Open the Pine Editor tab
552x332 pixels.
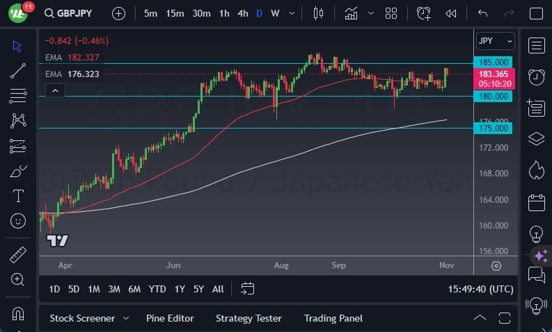point(170,318)
